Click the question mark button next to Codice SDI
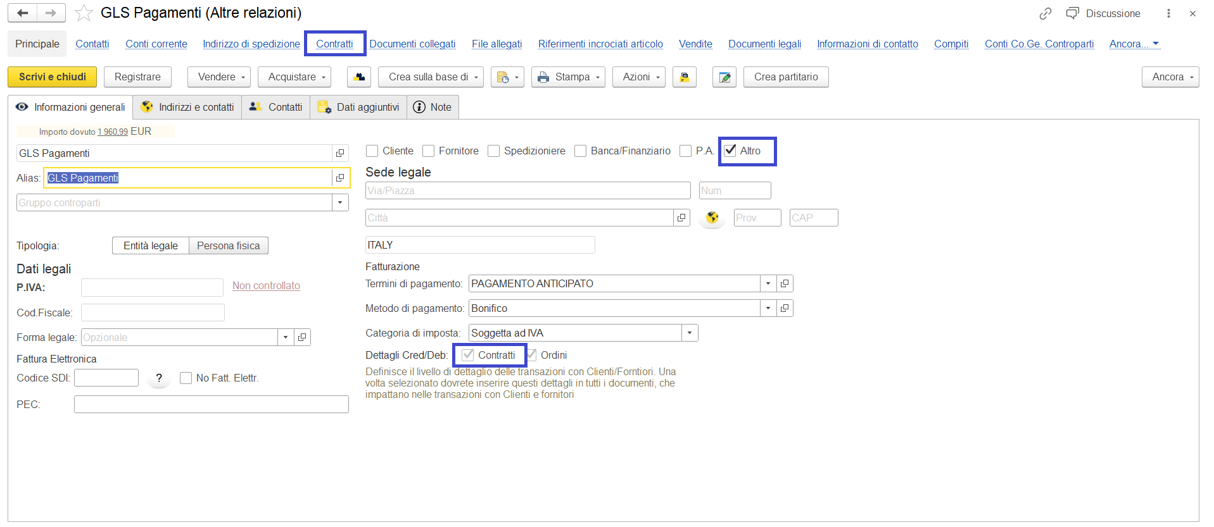The height and width of the screenshot is (527, 1214). click(x=159, y=378)
